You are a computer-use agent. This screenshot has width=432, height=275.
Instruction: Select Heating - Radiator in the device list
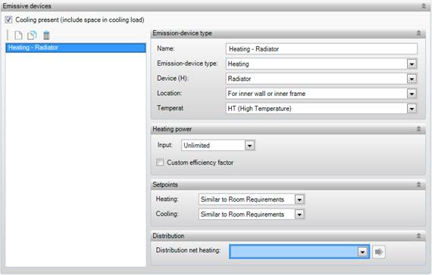(x=76, y=48)
